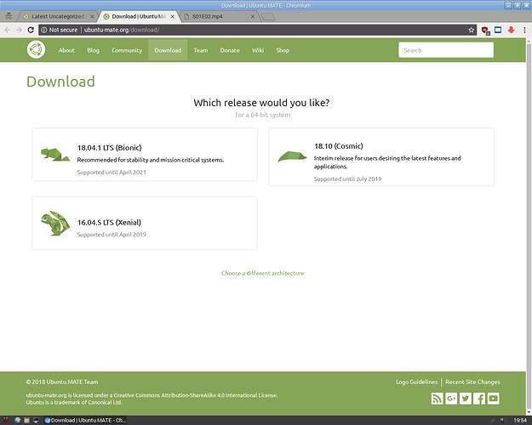Open the Team nav link
This screenshot has width=532, height=425.
tap(201, 50)
